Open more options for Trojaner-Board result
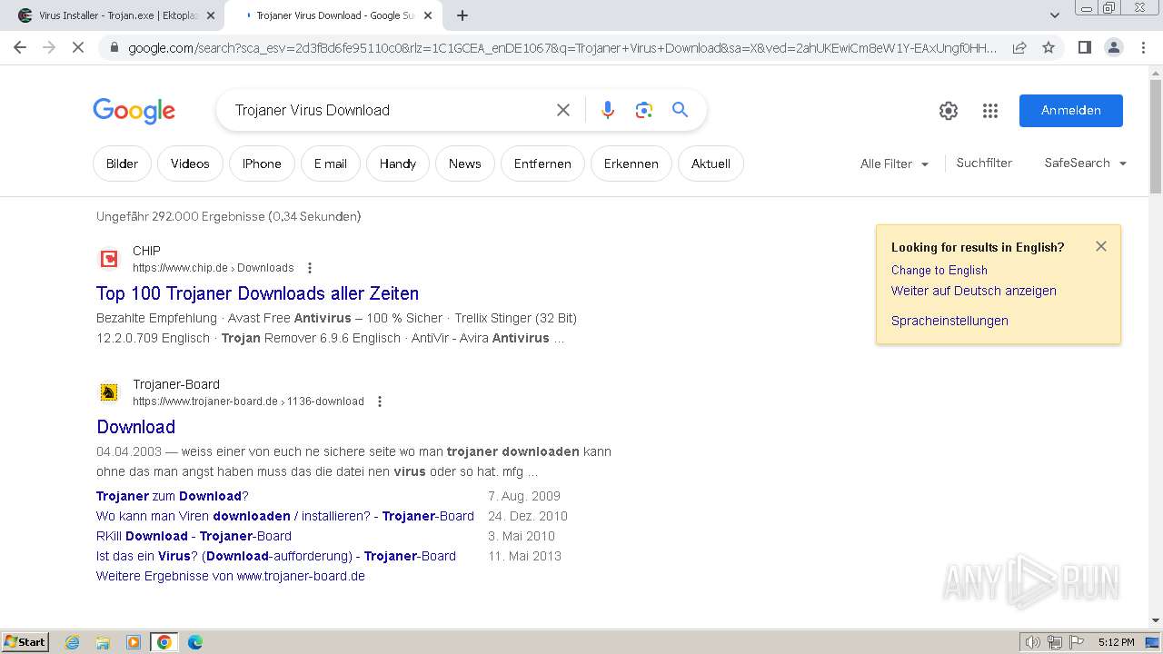The height and width of the screenshot is (654, 1163). click(x=380, y=401)
